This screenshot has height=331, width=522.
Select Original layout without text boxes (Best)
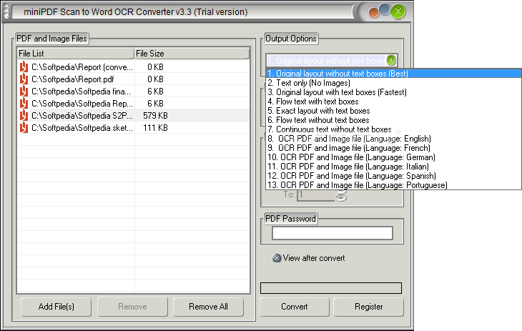393,73
